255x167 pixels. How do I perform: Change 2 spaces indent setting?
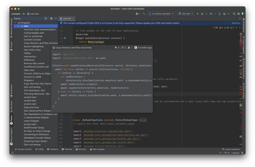click(235, 153)
